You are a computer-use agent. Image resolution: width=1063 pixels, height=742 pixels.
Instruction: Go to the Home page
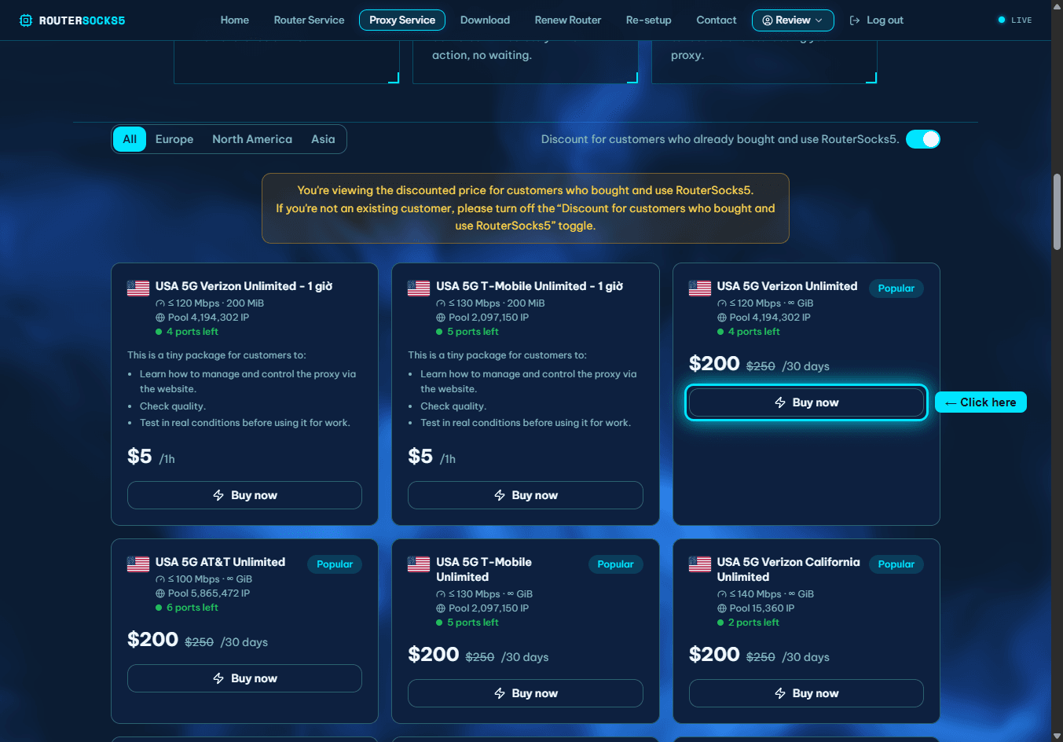tap(235, 20)
